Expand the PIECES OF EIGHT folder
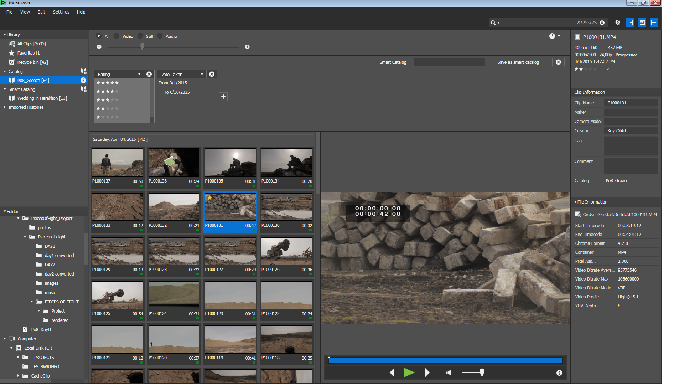Viewport: 684px width, 385px height. (x=32, y=301)
